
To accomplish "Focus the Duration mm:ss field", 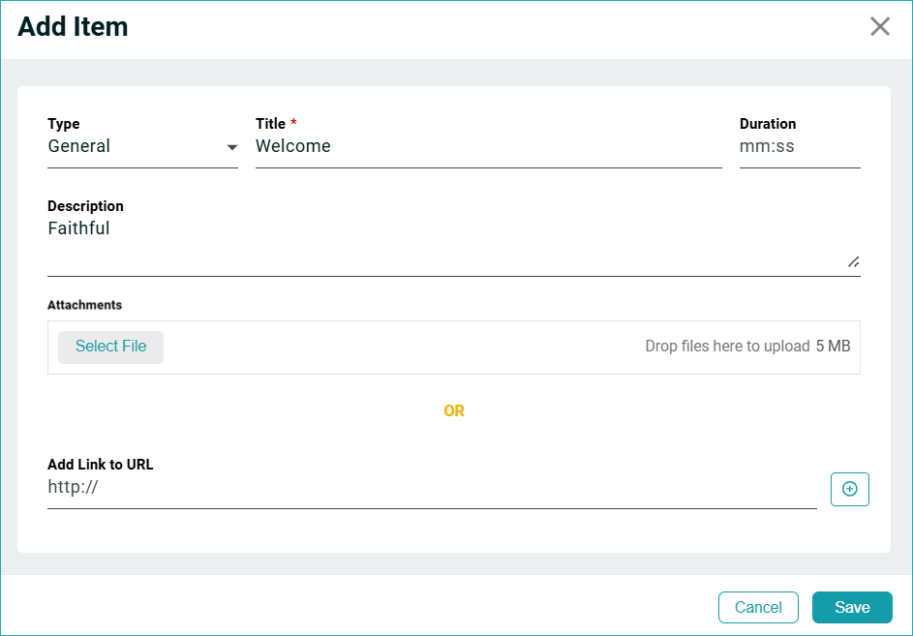I will tap(799, 146).
